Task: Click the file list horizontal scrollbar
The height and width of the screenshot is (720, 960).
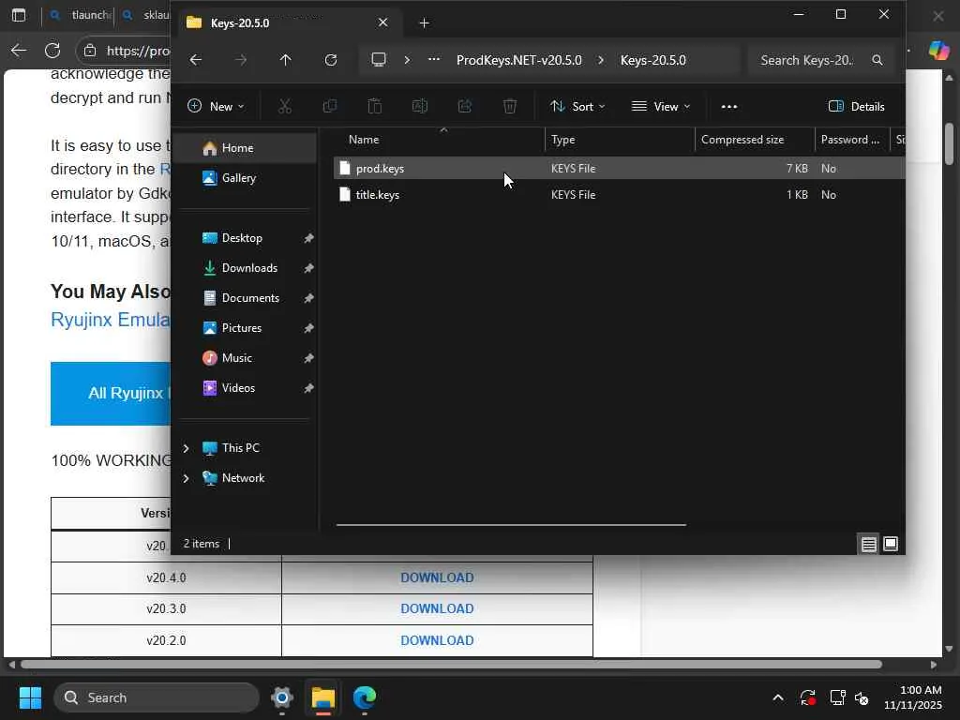Action: pyautogui.click(x=511, y=525)
